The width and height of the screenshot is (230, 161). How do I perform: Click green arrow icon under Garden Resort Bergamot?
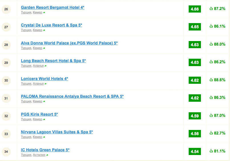pyautogui.click(x=44, y=13)
